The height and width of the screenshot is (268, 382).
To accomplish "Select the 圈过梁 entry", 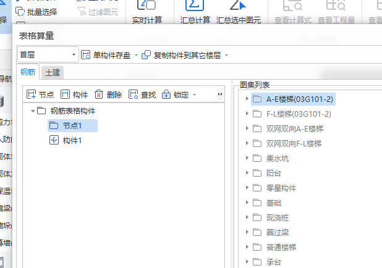I will tap(278, 233).
